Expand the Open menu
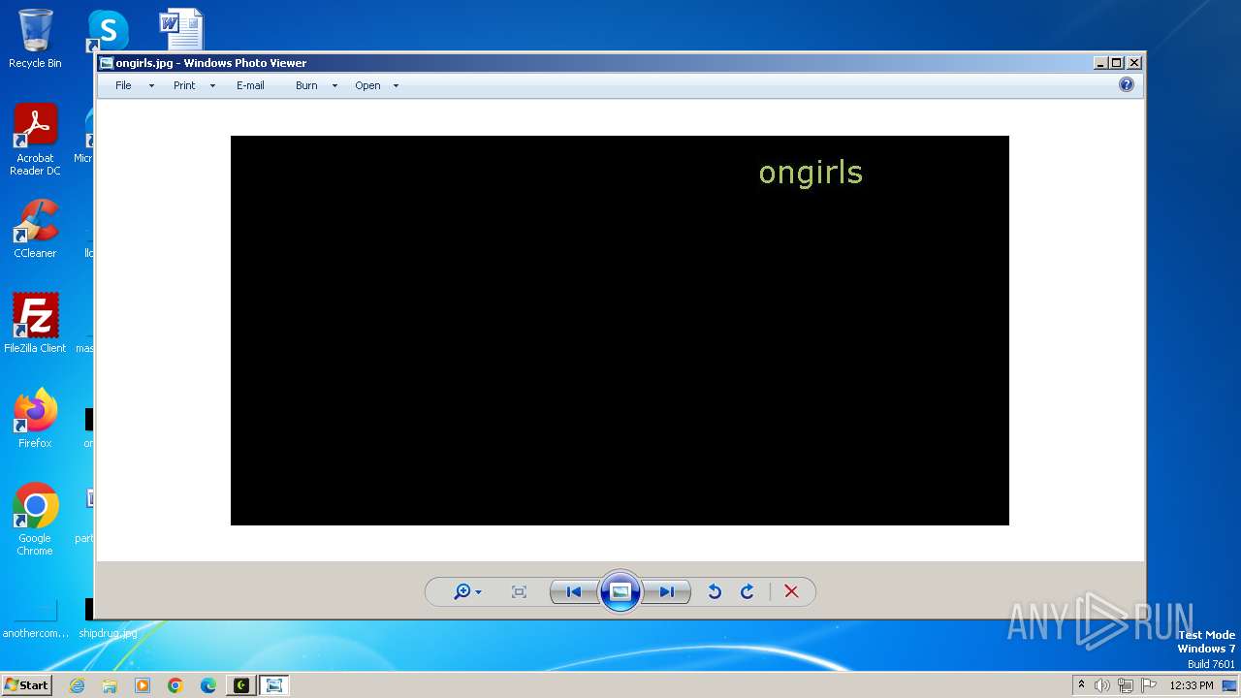1241x698 pixels. (x=367, y=85)
